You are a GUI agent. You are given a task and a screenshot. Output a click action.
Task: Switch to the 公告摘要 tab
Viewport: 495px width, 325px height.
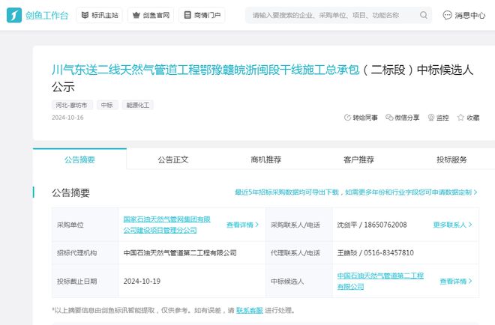coord(79,160)
